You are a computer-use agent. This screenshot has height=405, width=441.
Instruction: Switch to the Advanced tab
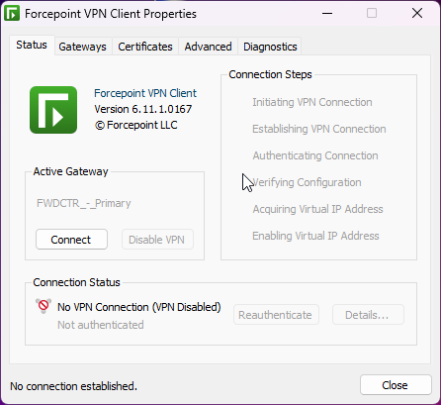pyautogui.click(x=208, y=47)
